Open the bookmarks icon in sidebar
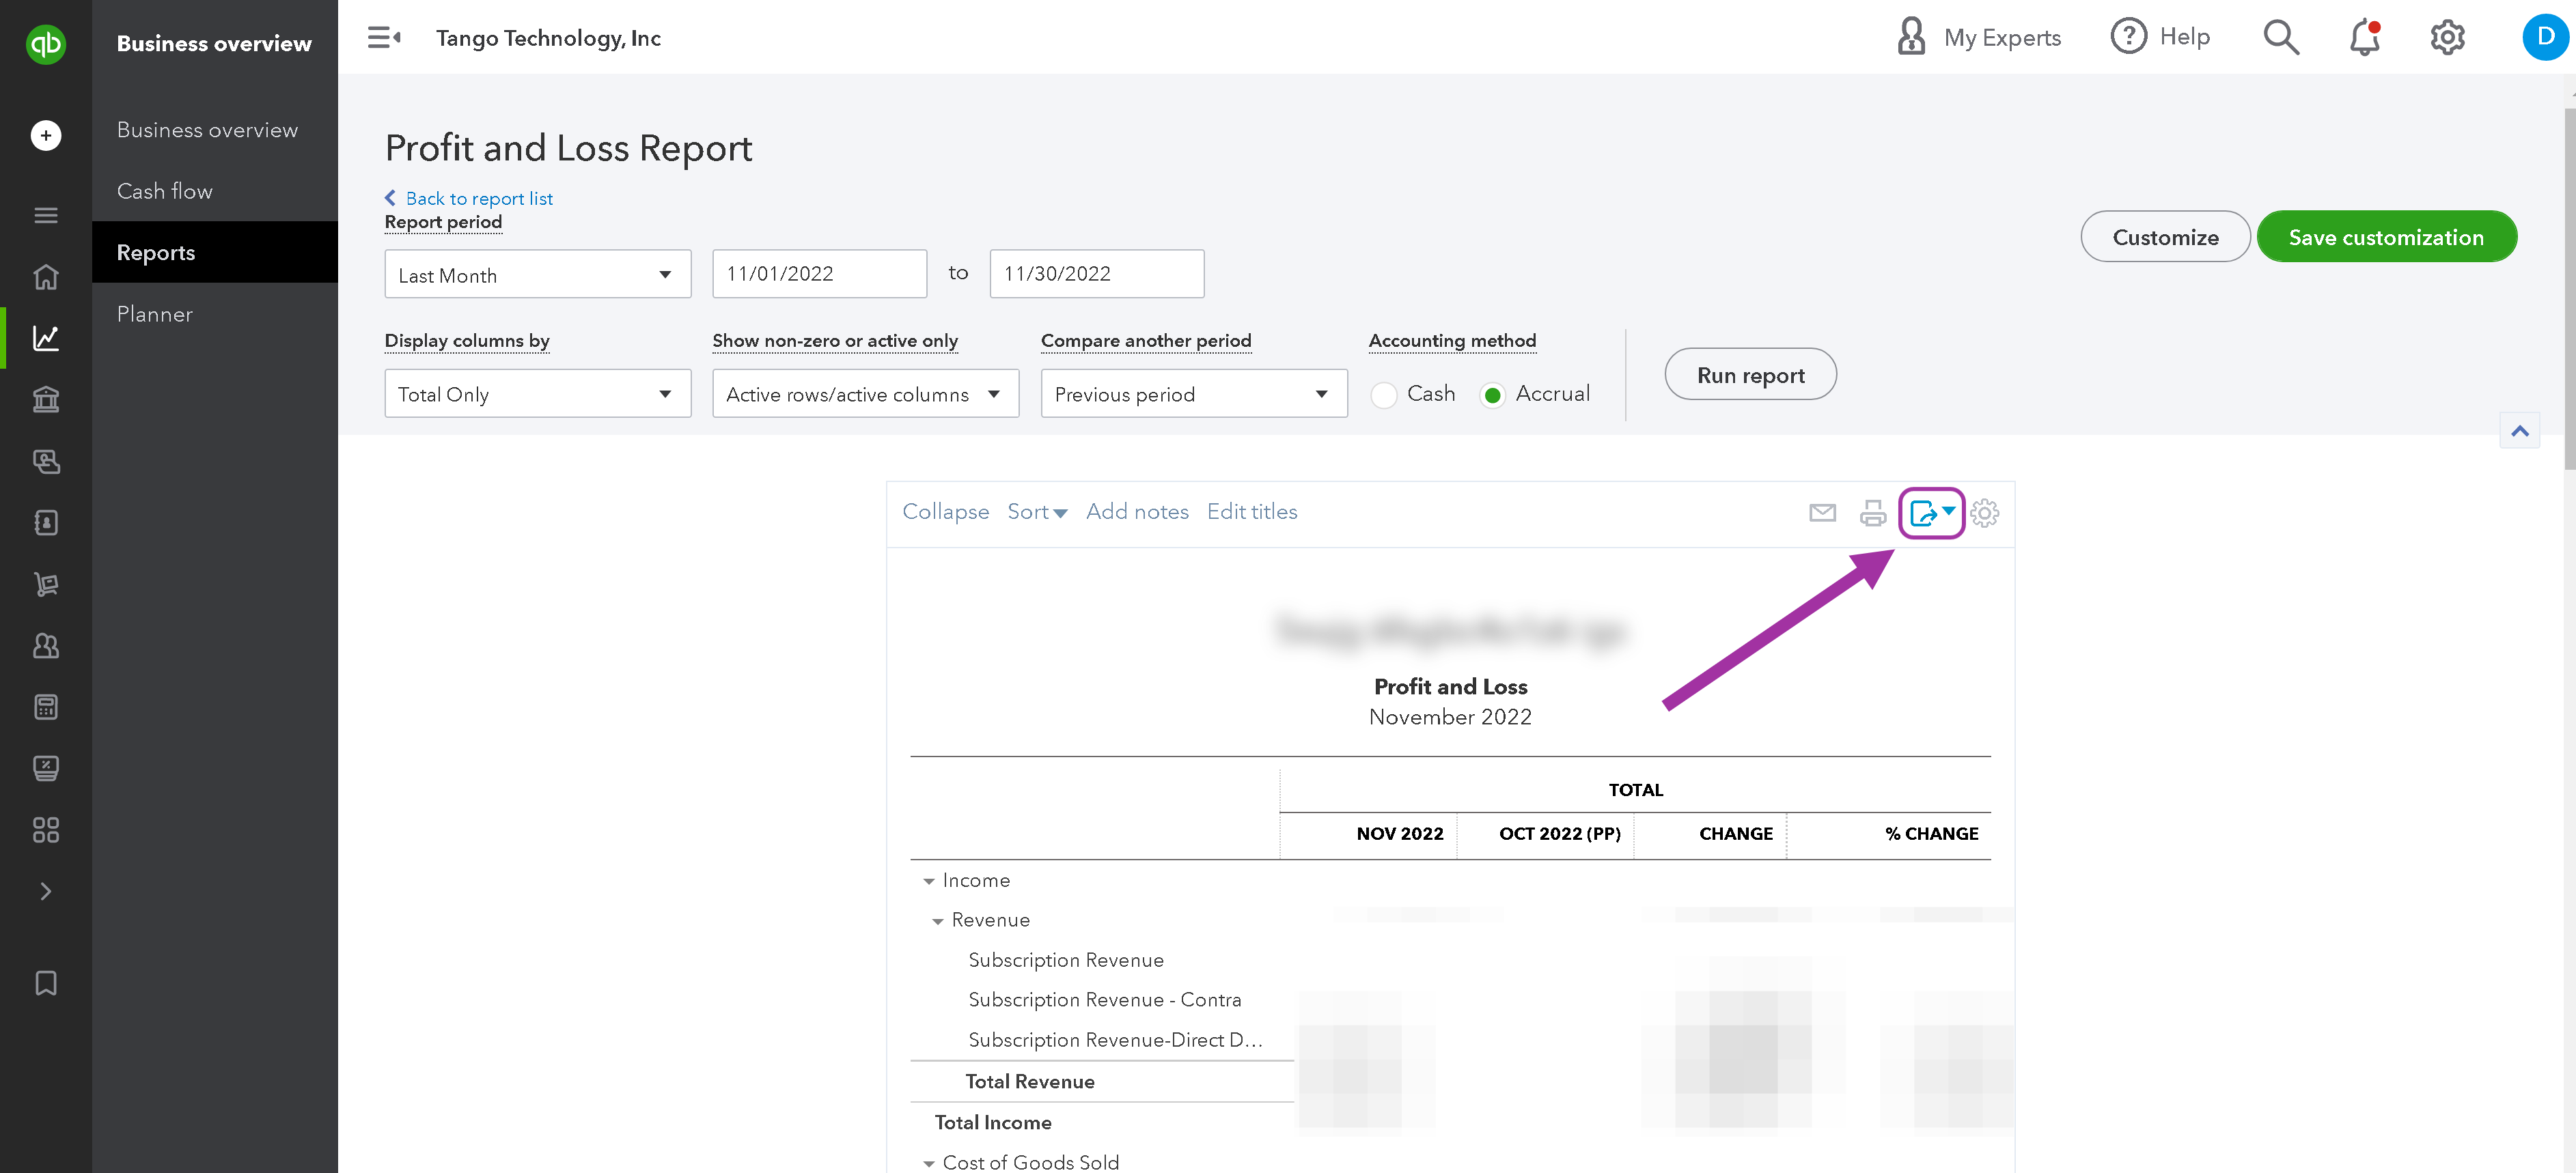This screenshot has height=1173, width=2576. (45, 983)
